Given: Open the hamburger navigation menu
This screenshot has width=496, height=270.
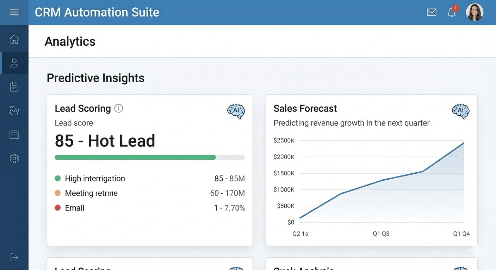Looking at the screenshot, I should click(x=14, y=12).
